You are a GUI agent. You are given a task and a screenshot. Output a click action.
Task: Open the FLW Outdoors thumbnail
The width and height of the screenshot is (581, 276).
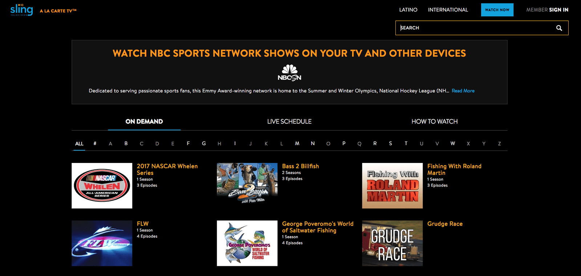102,243
